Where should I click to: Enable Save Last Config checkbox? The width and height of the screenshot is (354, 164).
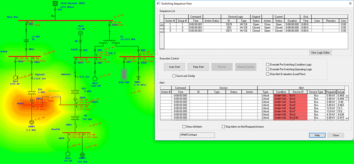174,76
